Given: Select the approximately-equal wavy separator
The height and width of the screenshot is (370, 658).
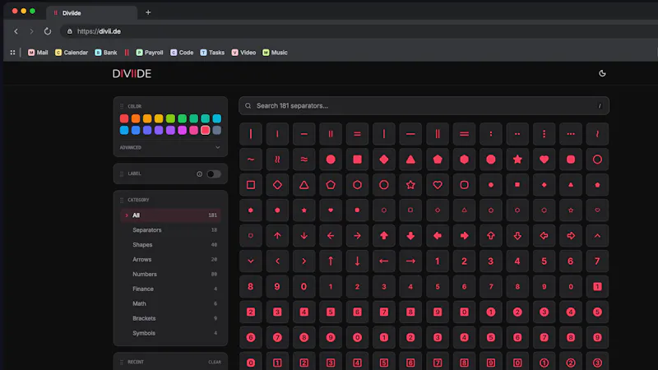Looking at the screenshot, I should pyautogui.click(x=304, y=160).
